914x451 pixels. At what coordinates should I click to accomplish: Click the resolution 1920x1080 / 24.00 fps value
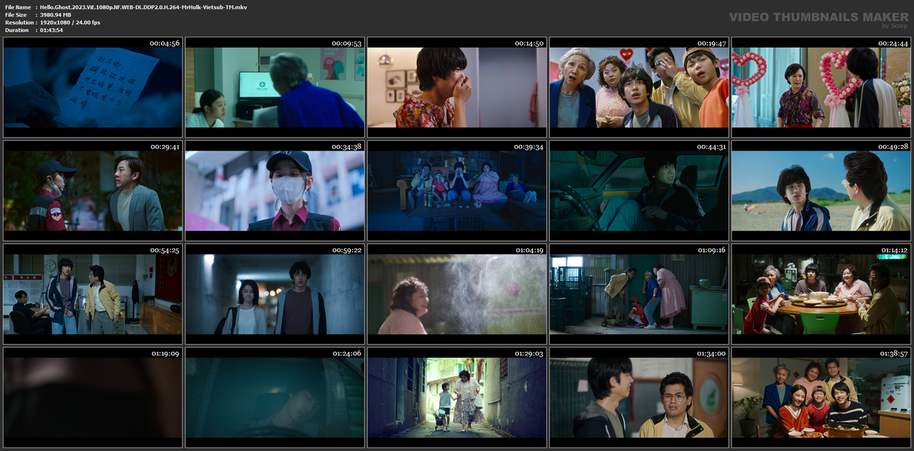click(70, 23)
